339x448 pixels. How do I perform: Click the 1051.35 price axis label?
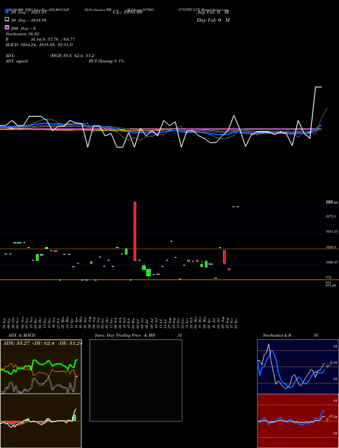click(332, 231)
